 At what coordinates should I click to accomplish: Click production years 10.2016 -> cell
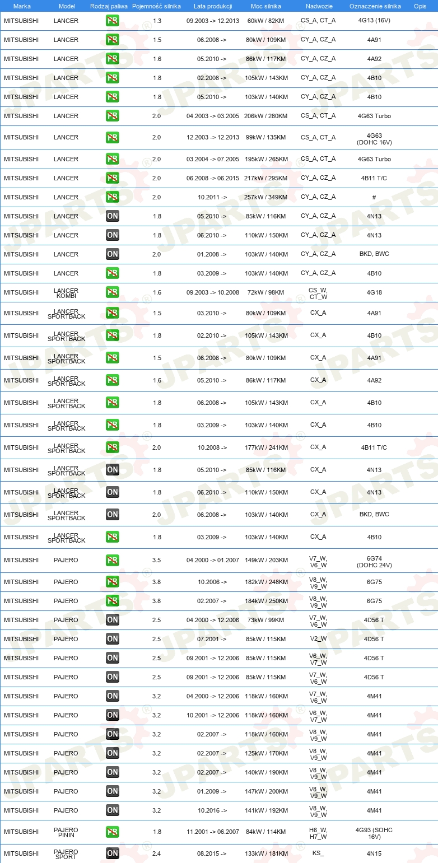(x=212, y=810)
